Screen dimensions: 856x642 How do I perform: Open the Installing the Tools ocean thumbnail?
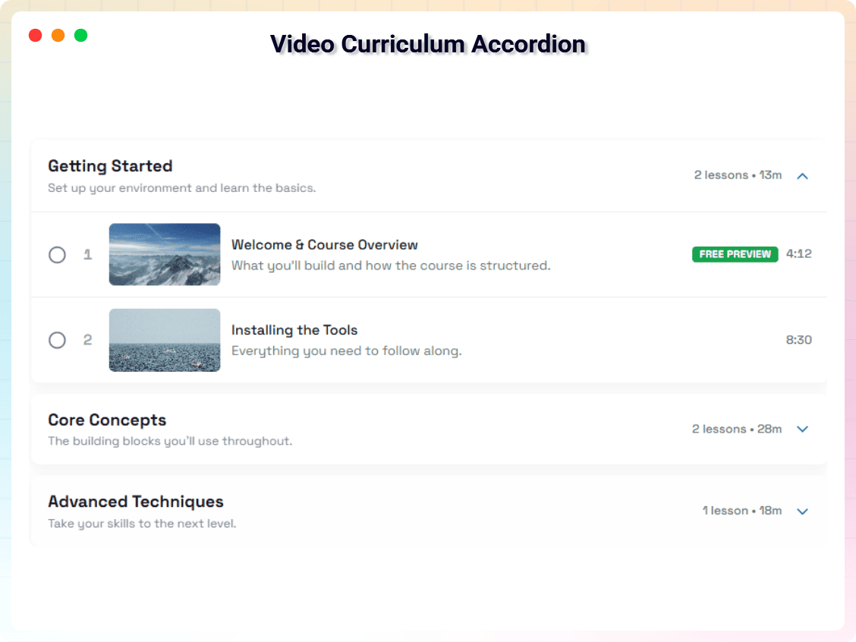click(165, 340)
